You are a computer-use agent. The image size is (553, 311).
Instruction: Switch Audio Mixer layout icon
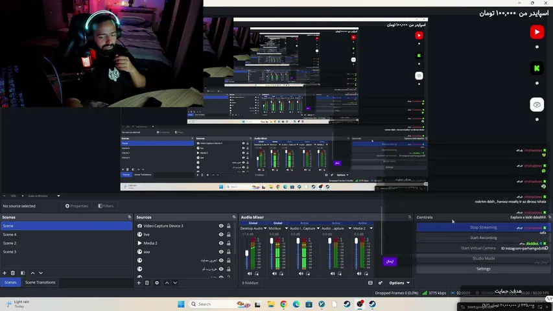click(x=370, y=282)
